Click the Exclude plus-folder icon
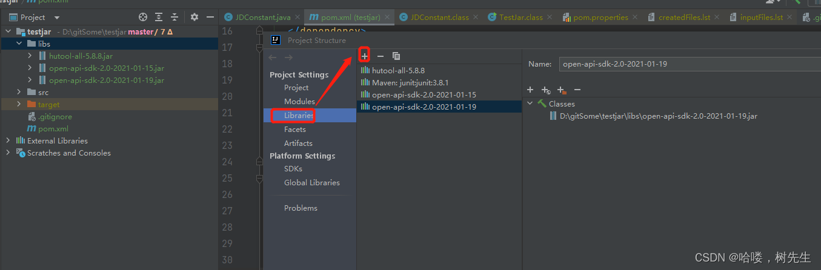 [562, 90]
